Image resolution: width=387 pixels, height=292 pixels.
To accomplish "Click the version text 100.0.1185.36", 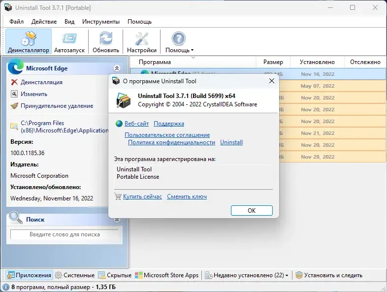I will coord(28,153).
